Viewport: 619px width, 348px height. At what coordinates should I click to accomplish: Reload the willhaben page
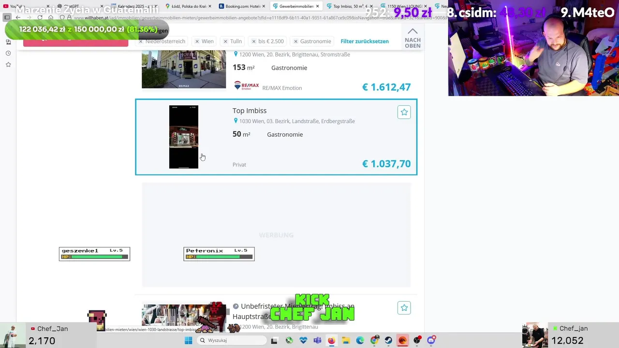(40, 17)
